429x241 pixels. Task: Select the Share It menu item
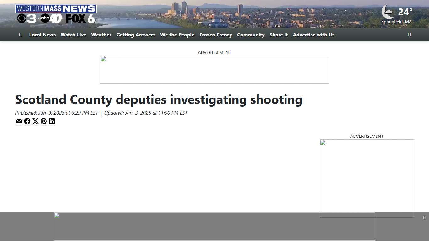point(279,35)
